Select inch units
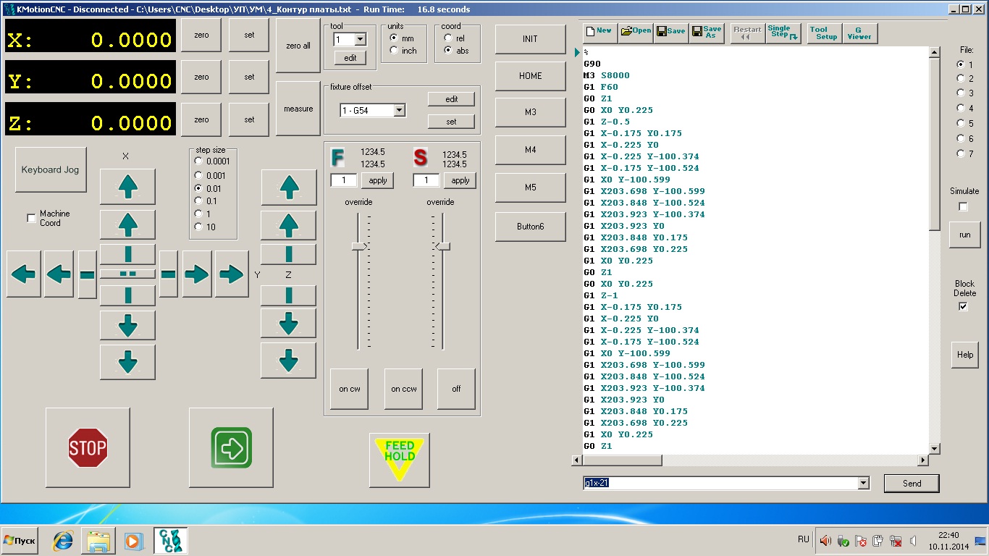 click(395, 51)
